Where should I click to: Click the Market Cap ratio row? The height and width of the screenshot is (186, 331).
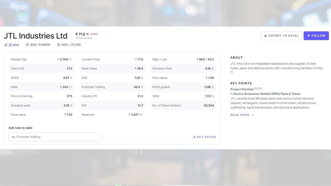coord(42,59)
